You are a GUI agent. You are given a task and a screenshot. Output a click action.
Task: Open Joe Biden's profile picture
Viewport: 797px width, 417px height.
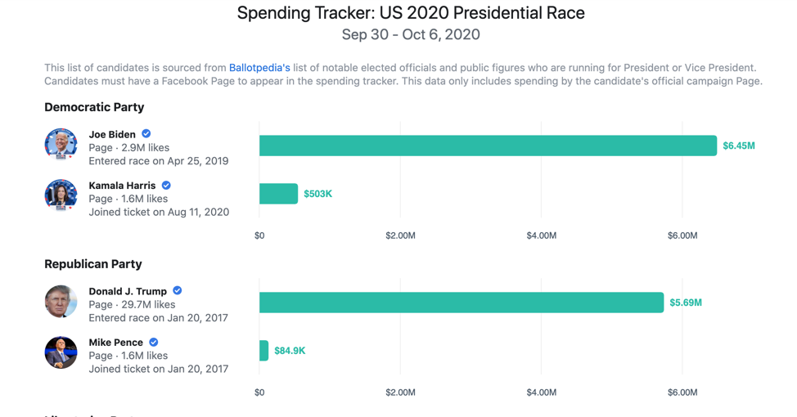pos(61,145)
